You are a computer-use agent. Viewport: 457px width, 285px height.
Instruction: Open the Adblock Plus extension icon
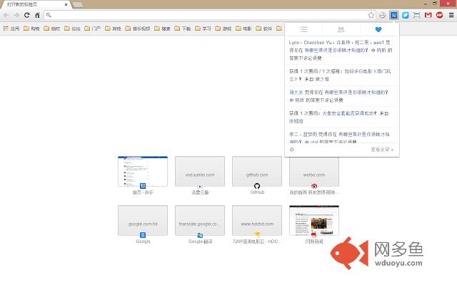click(440, 15)
